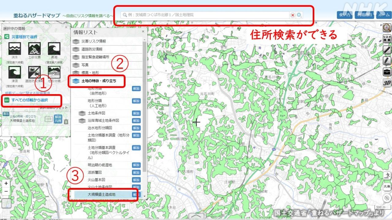Expand the 標高・地形 category
This screenshot has height=220, width=392.
pyautogui.click(x=107, y=73)
